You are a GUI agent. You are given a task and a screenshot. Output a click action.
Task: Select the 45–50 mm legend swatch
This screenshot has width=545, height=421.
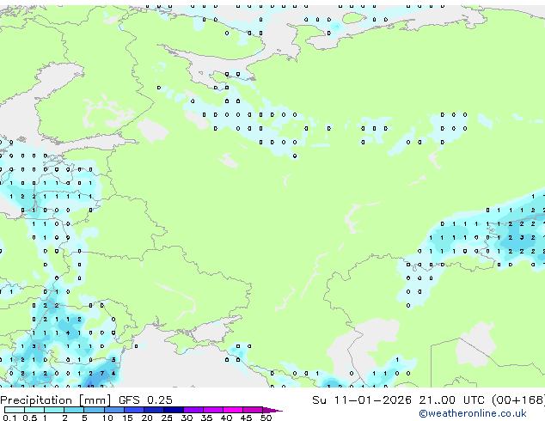pyautogui.click(x=253, y=410)
